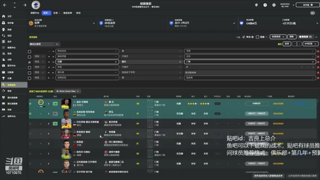Go back with the left arrow
320x180 pixels.
coord(5,5)
